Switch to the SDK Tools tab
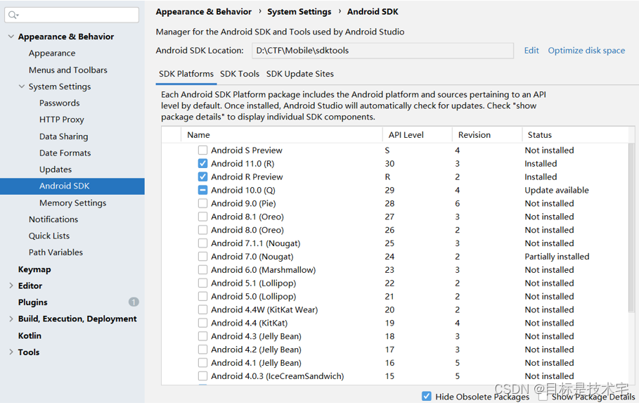The image size is (639, 403). (x=239, y=74)
